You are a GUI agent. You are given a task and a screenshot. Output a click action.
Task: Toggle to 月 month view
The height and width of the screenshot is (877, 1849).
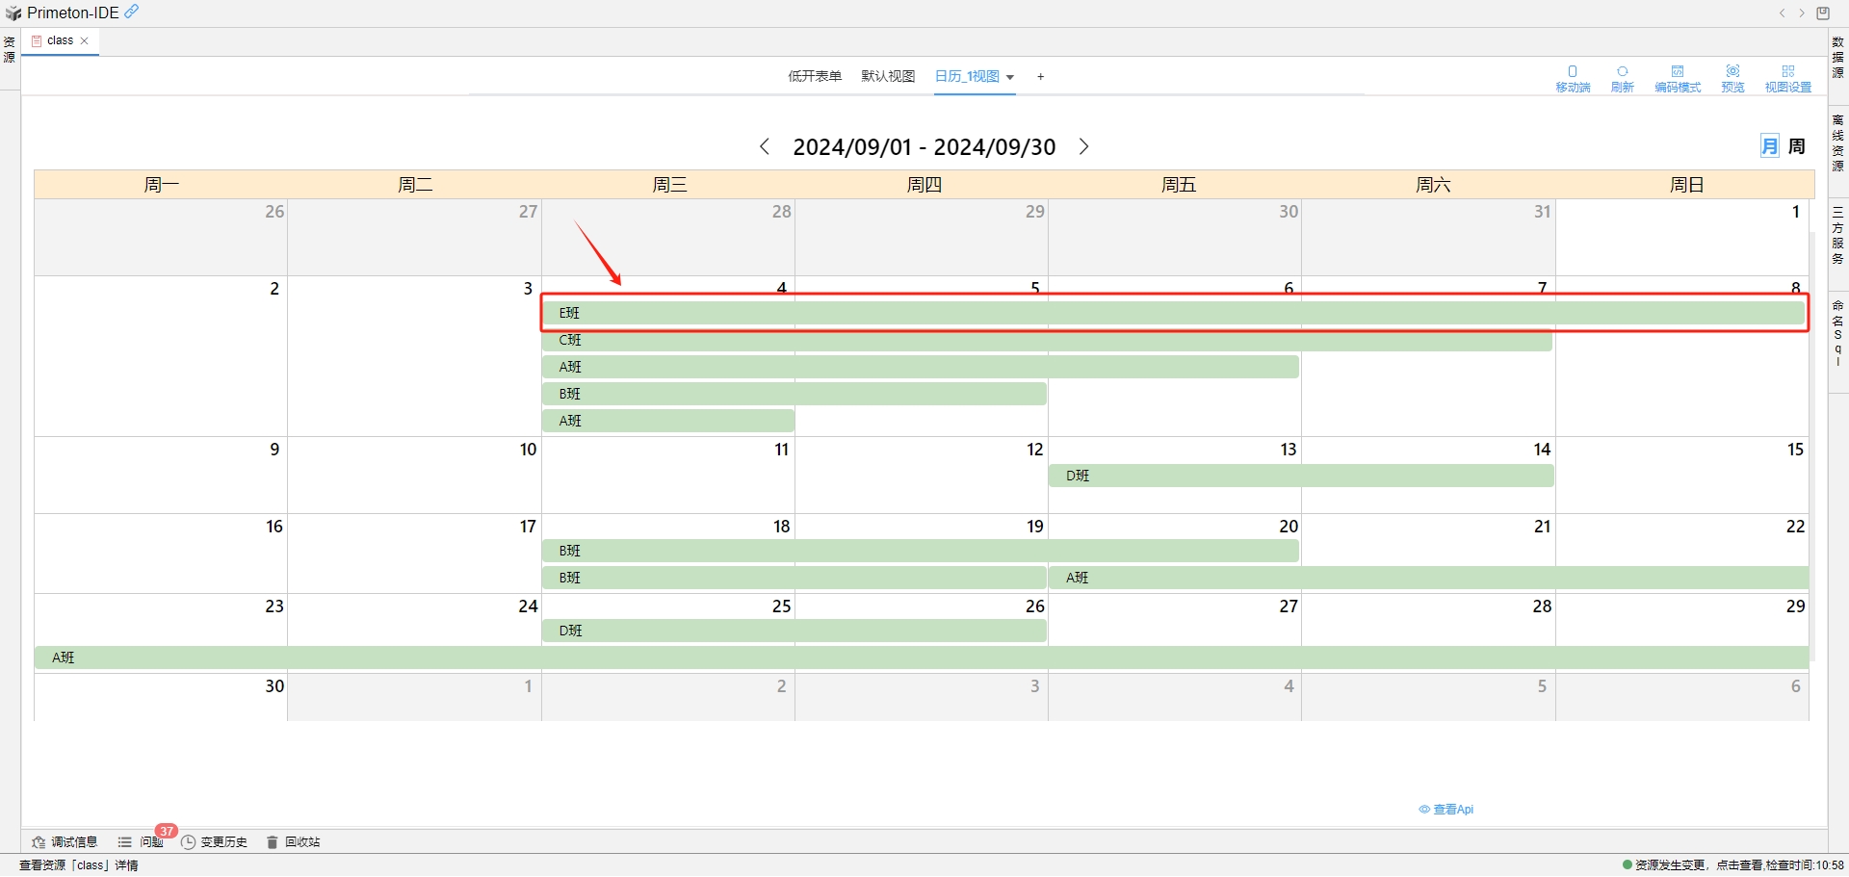click(x=1769, y=145)
